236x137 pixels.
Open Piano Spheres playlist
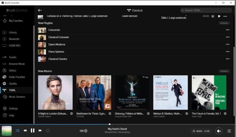(x=56, y=52)
